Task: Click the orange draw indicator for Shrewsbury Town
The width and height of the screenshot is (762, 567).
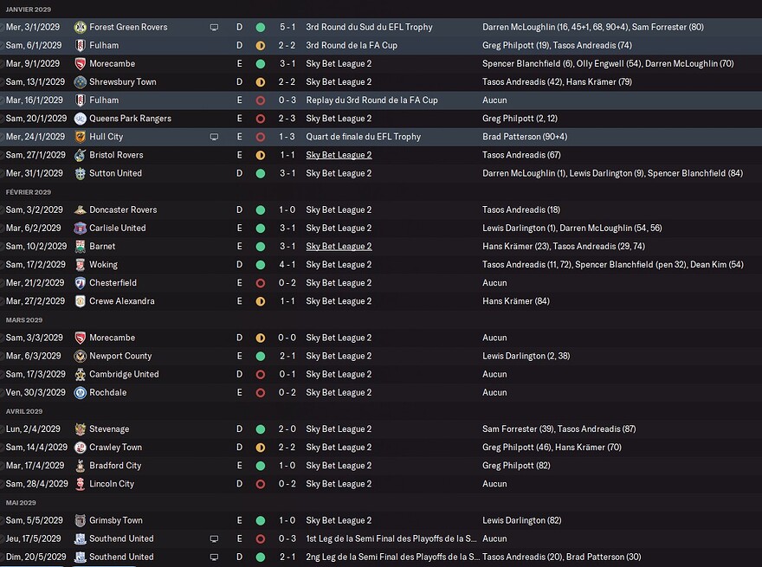Action: (x=261, y=82)
